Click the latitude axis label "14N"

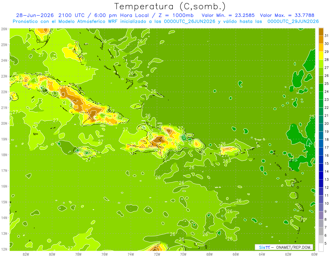click(x=4, y=218)
